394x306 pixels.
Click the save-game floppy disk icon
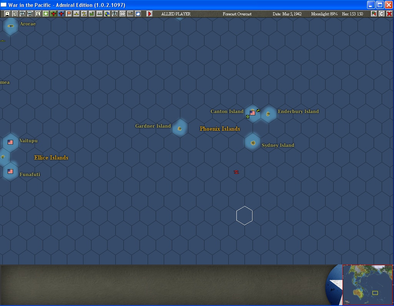tap(7, 14)
